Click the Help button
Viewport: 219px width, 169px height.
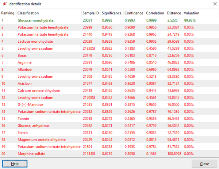click(15, 164)
